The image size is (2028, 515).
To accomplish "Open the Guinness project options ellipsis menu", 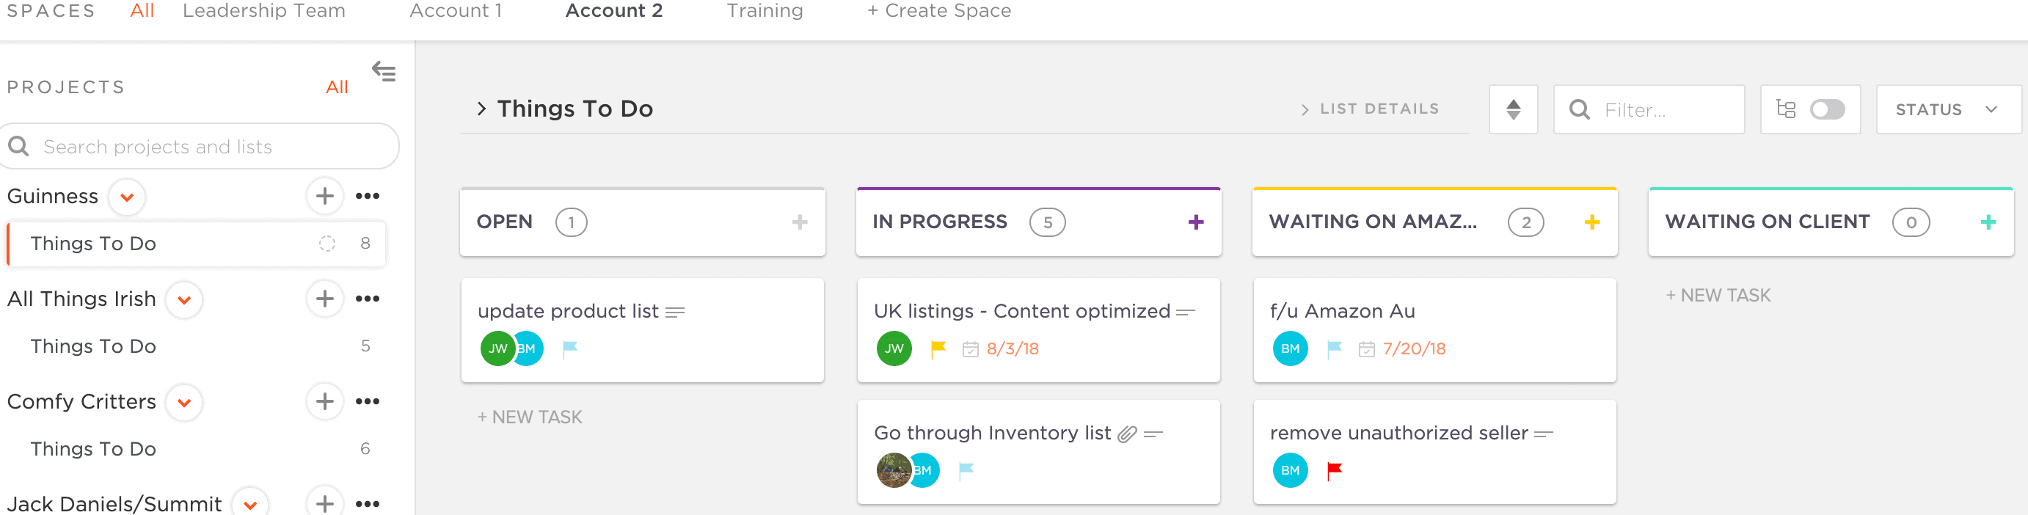I will tap(367, 196).
